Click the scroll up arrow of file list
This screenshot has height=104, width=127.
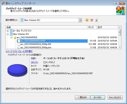120,27
